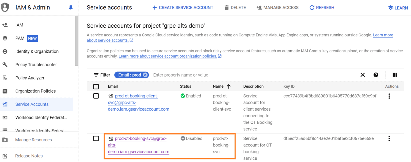Click the filter help question mark icon
The width and height of the screenshot is (411, 162).
point(376,75)
